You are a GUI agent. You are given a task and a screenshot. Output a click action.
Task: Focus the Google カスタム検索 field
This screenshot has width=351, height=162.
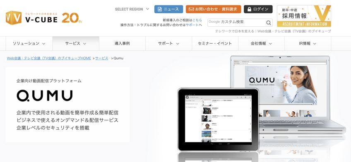[x=237, y=22]
